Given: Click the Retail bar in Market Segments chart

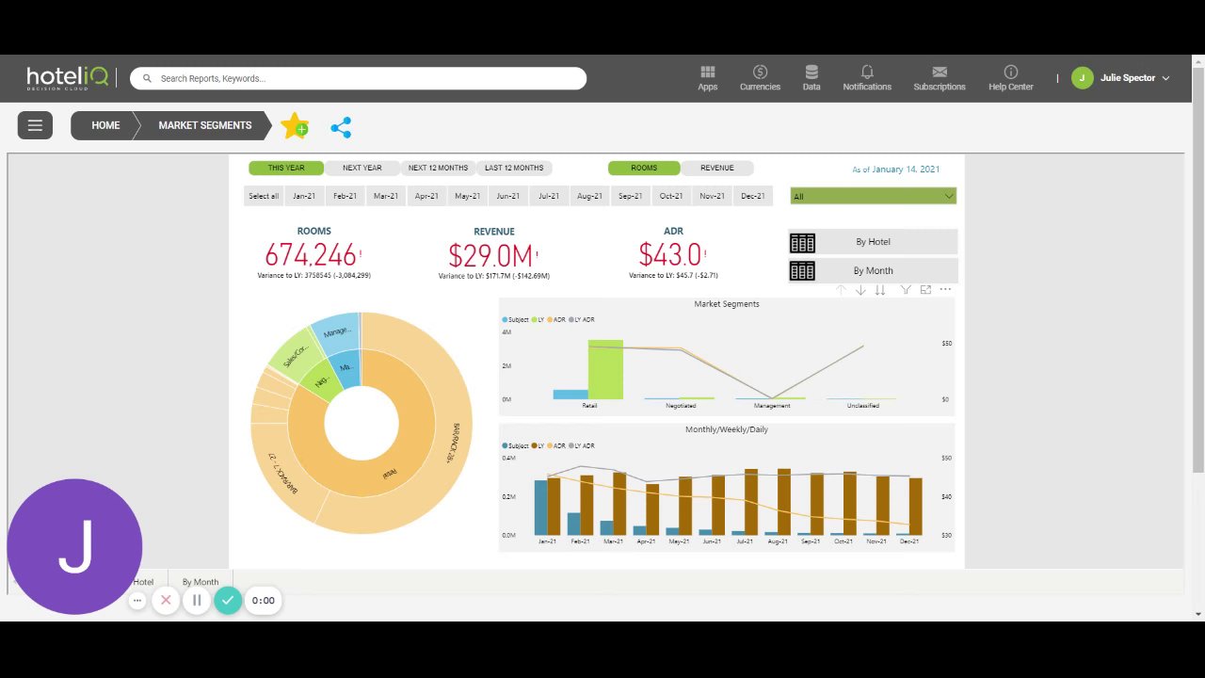Looking at the screenshot, I should tap(605, 369).
